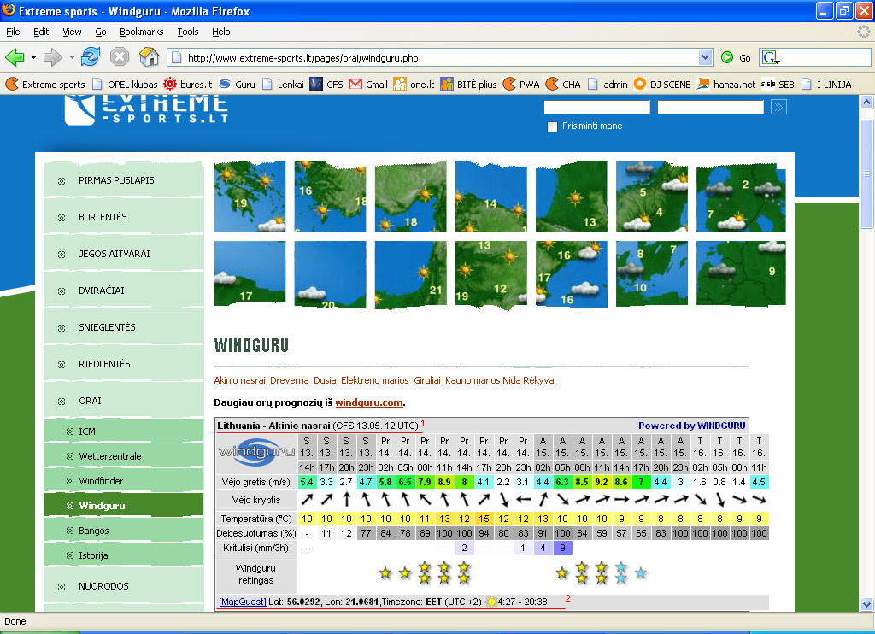Open the BITĖ plius bookmark
This screenshot has height=634, width=875.
[x=469, y=85]
